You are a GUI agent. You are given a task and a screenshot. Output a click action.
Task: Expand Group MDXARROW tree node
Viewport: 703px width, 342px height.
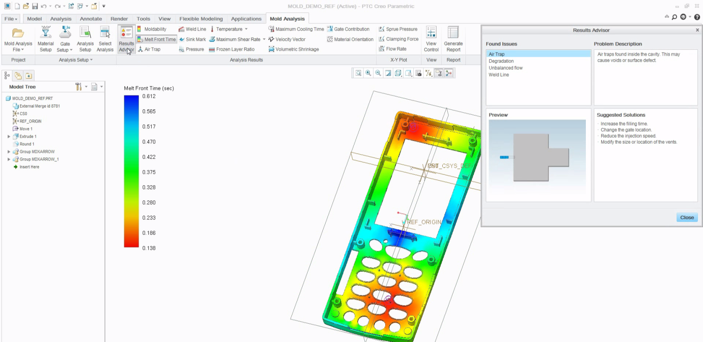(9, 152)
